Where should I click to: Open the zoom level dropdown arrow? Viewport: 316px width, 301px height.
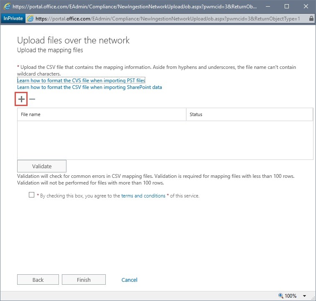coord(305,296)
